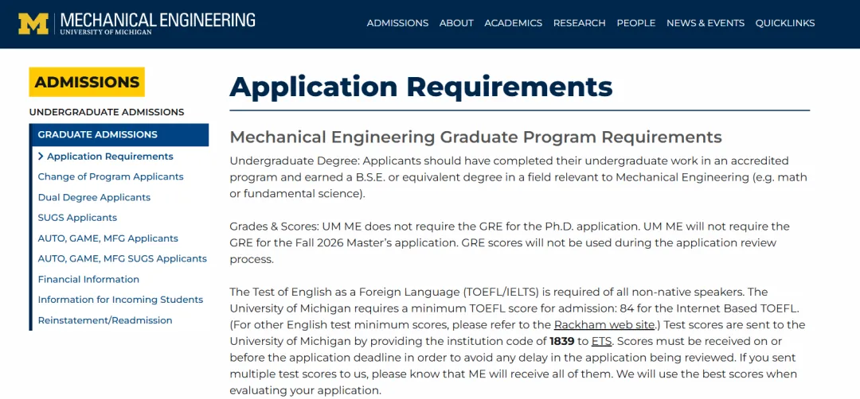Open the Admissions nav menu

coord(397,23)
